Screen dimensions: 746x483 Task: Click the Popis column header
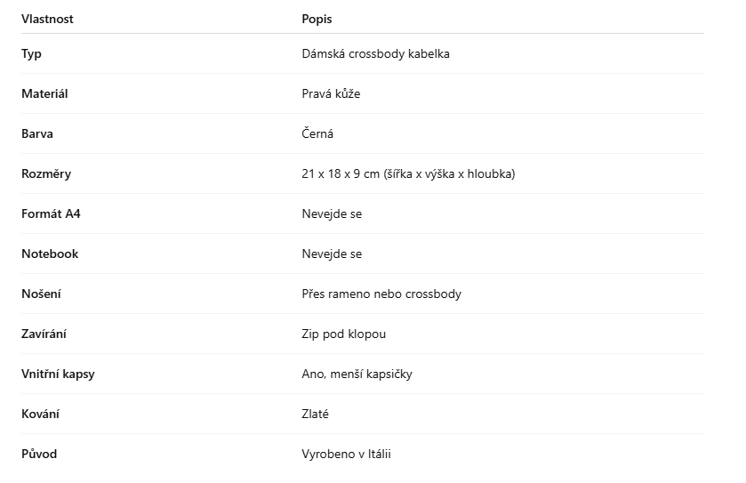317,20
